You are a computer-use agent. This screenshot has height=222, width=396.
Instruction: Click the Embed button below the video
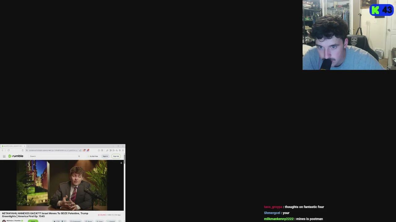(111, 221)
